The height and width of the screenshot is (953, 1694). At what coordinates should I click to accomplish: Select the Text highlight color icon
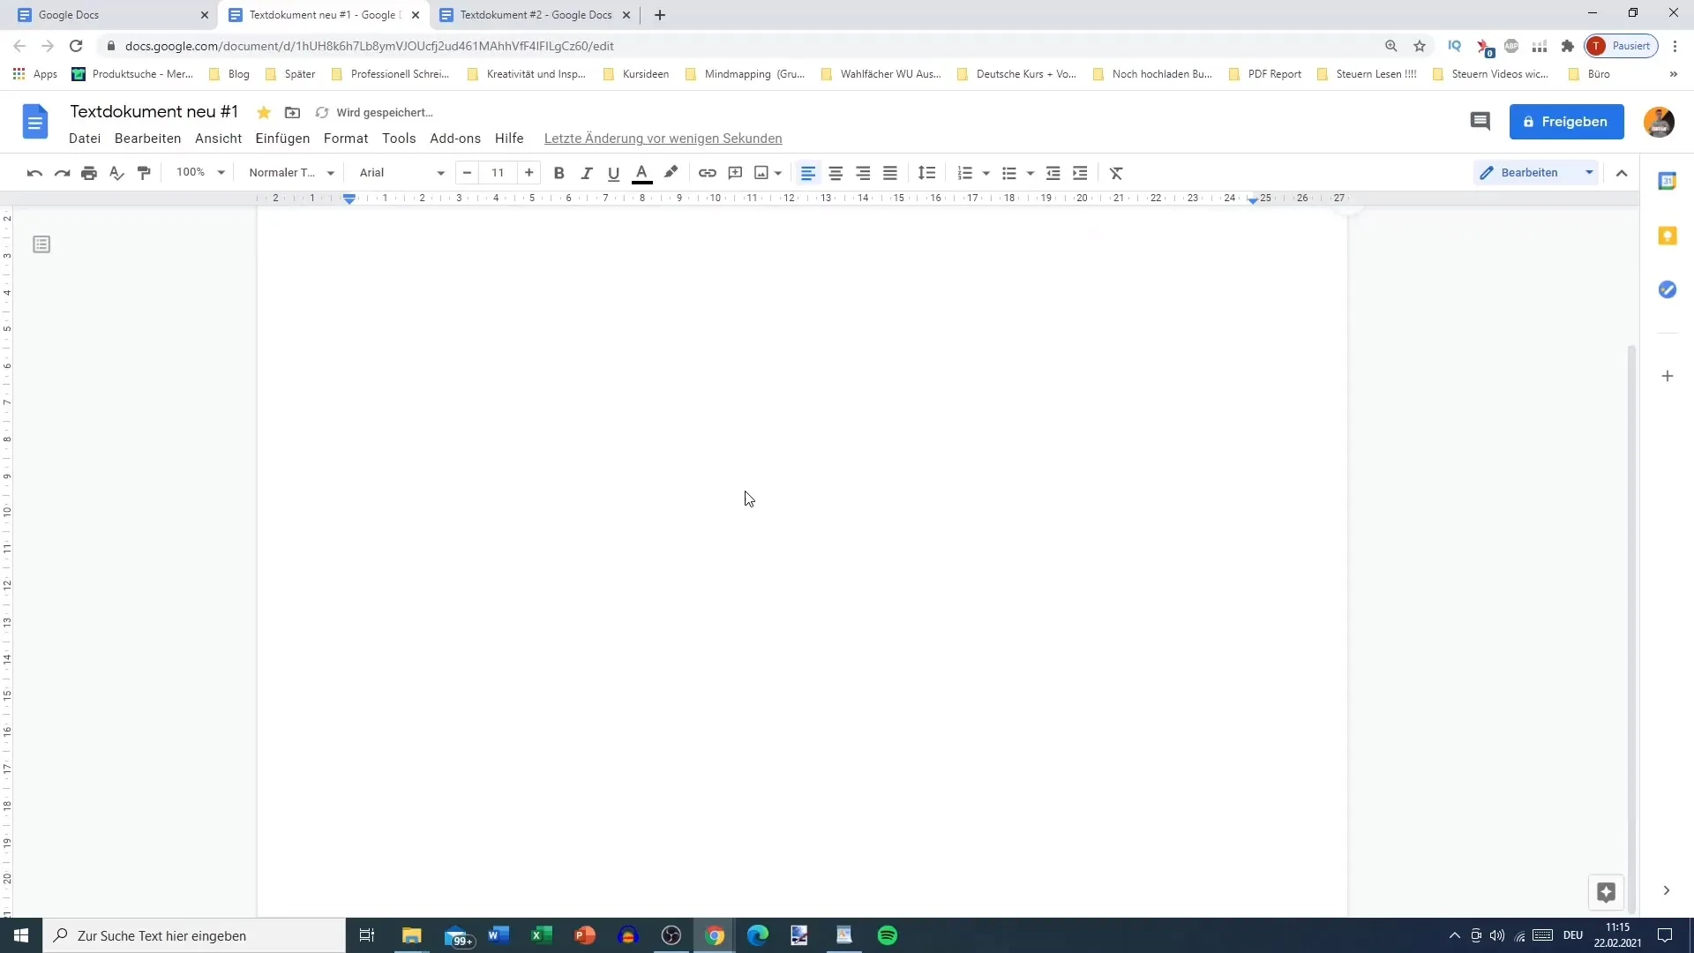[x=671, y=172]
